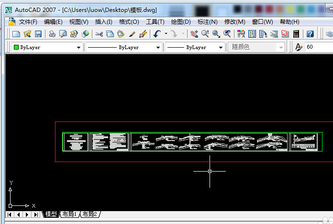Viewport: 333px width, 224px height.
Task: Click the green ByLayer color swatch
Action: pos(16,47)
